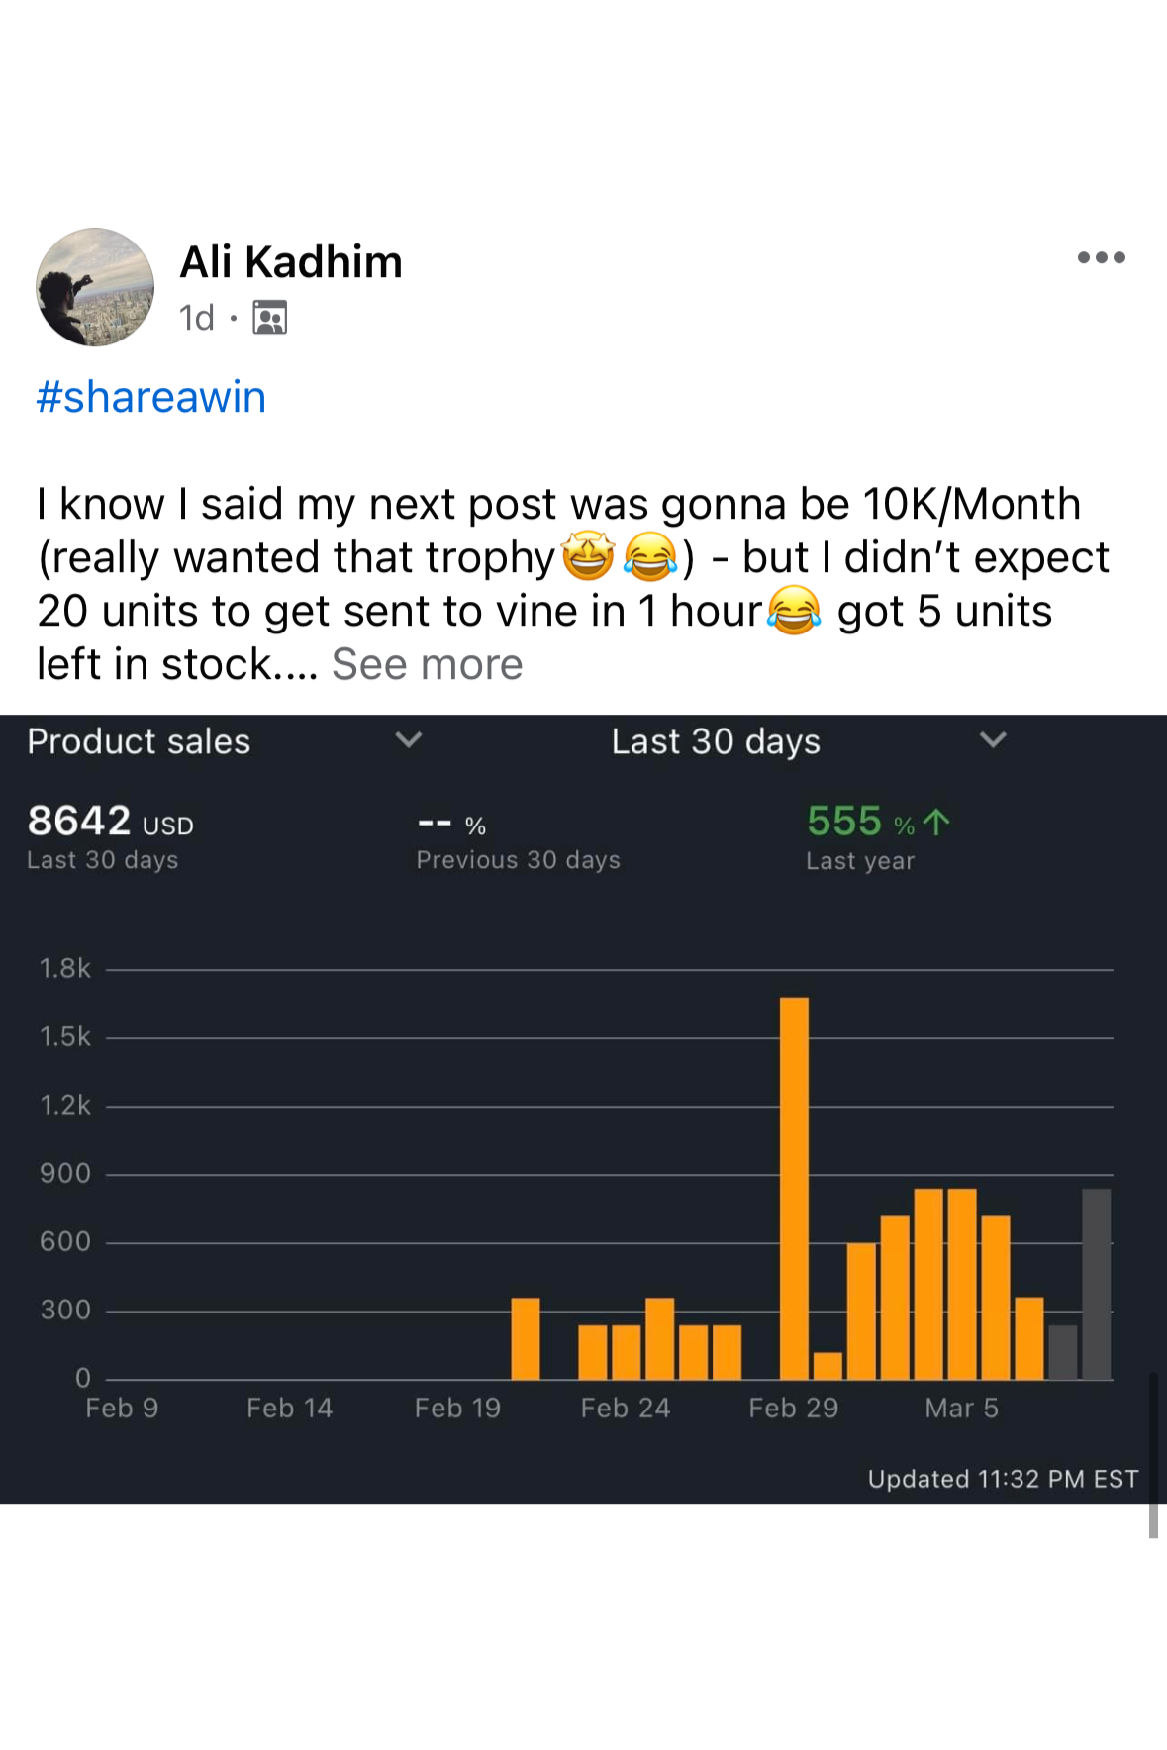Click the scrollbar at the right edge

1153,1455
